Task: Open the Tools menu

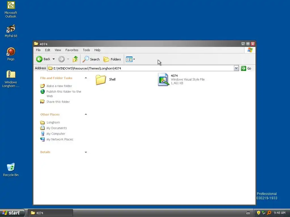Action: (x=86, y=50)
